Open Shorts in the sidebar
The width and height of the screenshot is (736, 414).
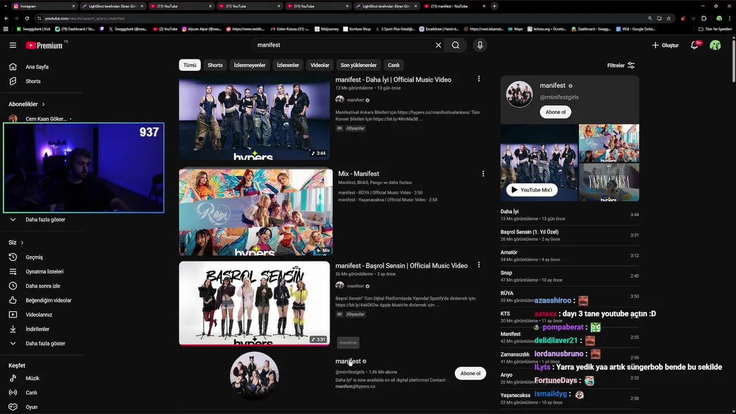click(x=33, y=81)
